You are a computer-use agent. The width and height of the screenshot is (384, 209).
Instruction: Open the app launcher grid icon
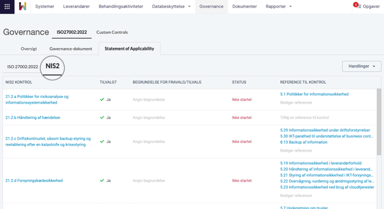coord(7,7)
